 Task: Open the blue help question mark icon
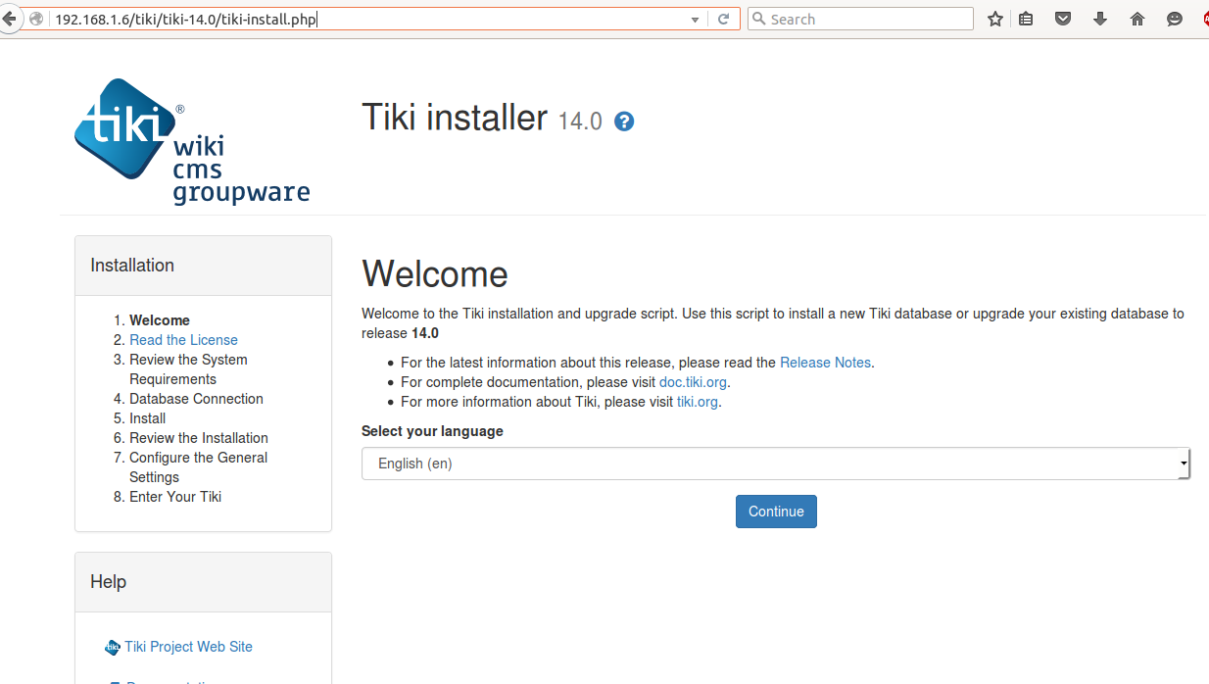624,122
